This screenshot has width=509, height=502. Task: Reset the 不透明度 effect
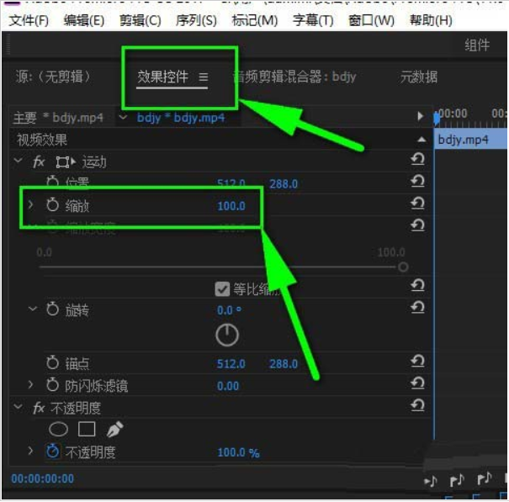click(417, 405)
